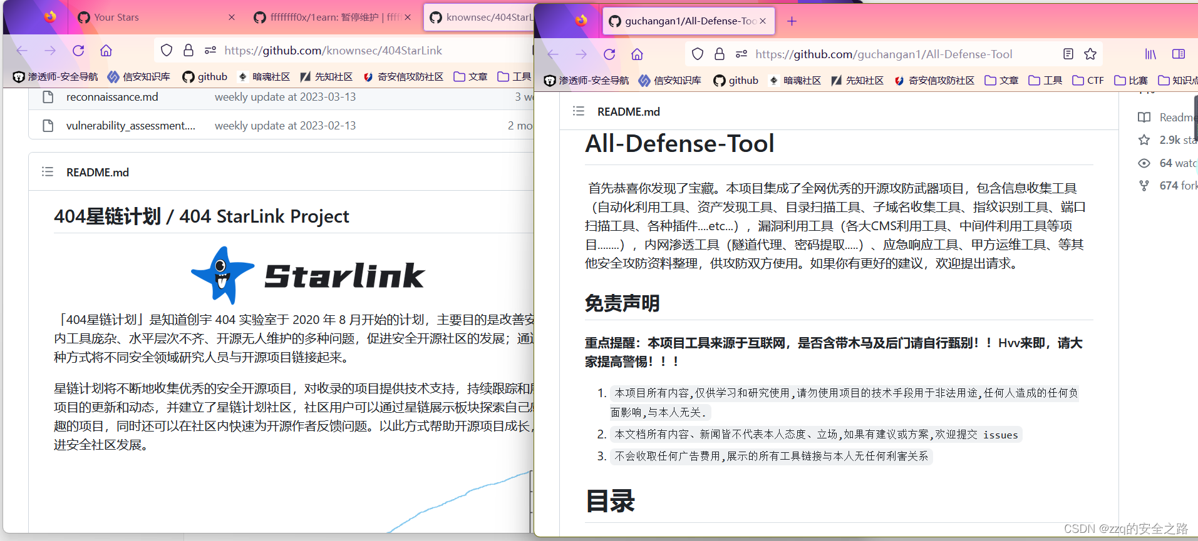Expand 比赛 bookmark folder

click(x=1131, y=81)
